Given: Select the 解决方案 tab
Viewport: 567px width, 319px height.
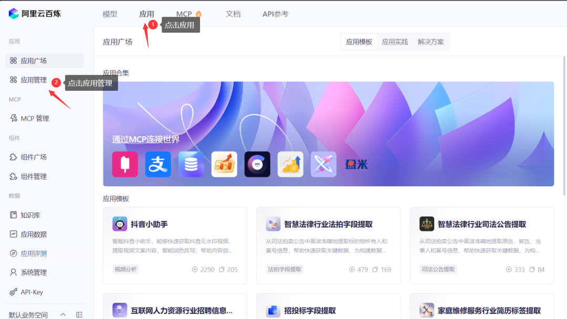Looking at the screenshot, I should [430, 42].
